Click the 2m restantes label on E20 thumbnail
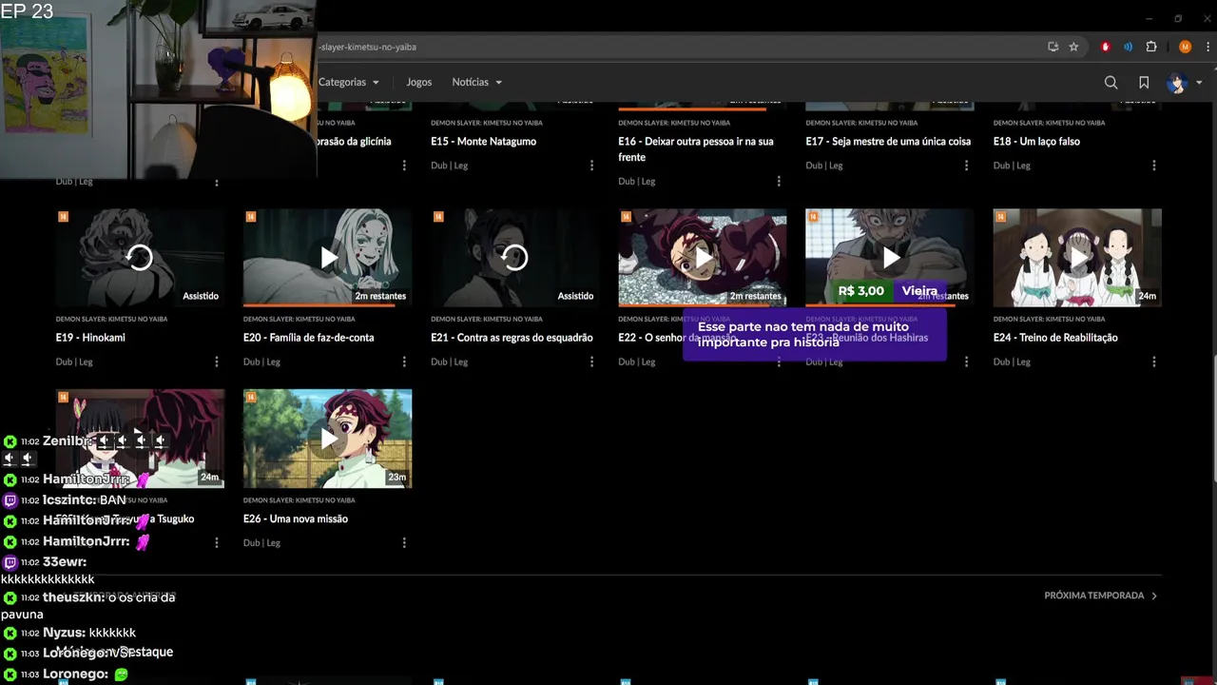The width and height of the screenshot is (1217, 685). click(x=380, y=296)
